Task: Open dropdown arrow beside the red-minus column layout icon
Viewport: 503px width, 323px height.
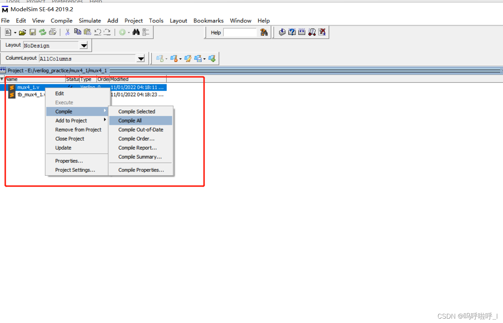Action: [x=180, y=59]
